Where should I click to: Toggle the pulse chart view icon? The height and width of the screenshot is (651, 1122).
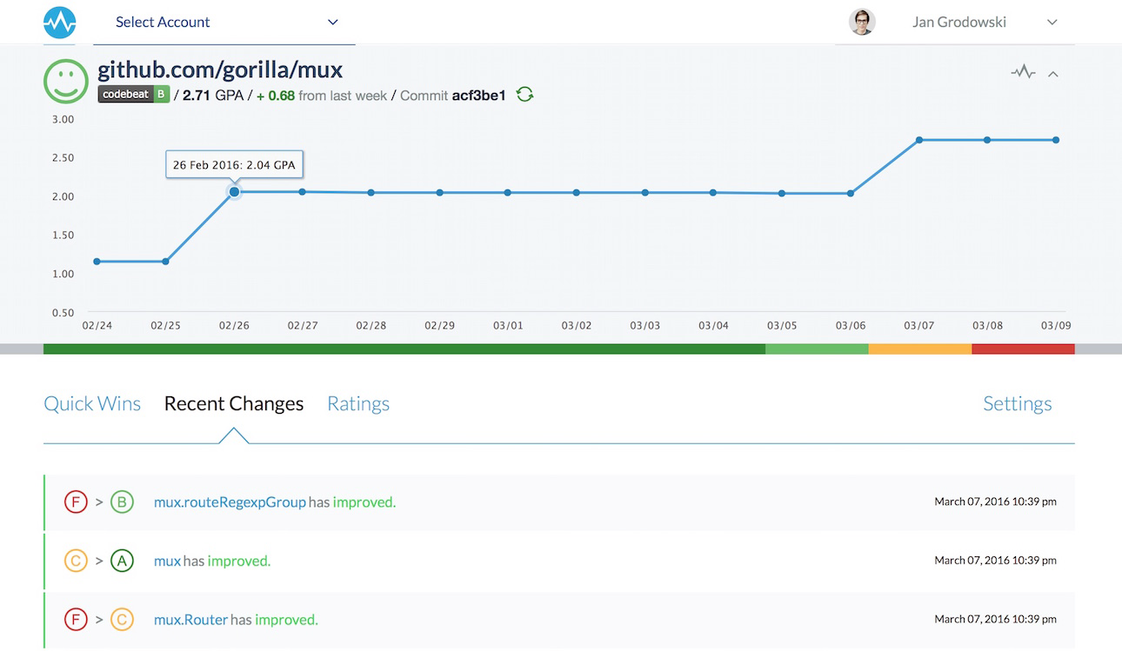point(1023,72)
